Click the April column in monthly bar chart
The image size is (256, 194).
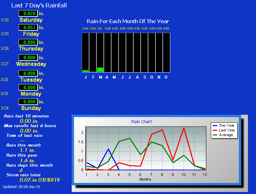[108, 53]
